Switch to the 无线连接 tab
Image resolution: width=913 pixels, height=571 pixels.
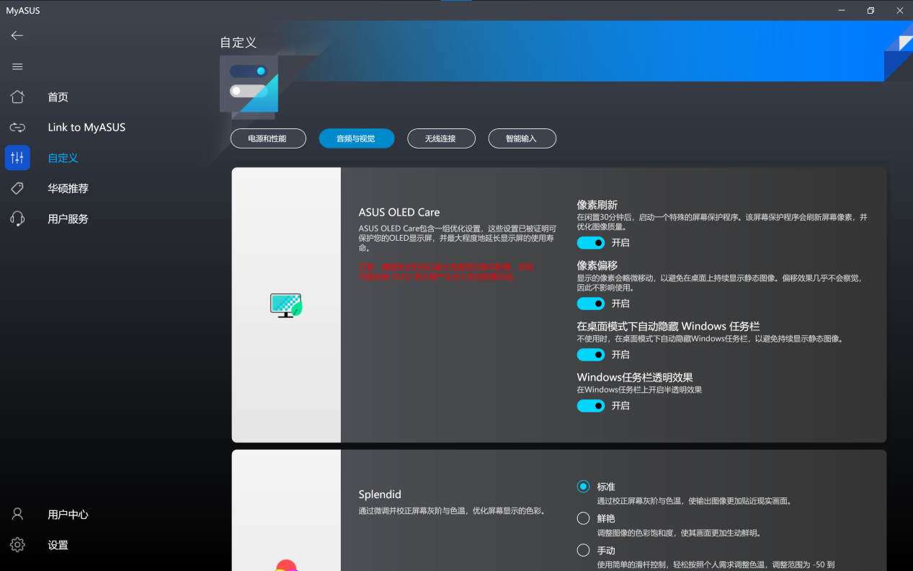click(x=441, y=138)
